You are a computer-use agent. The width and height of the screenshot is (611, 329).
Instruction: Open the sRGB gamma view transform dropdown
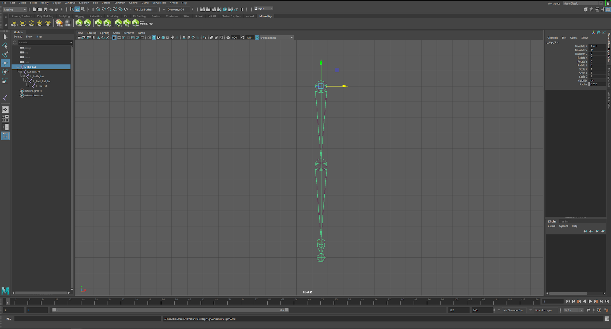click(277, 37)
